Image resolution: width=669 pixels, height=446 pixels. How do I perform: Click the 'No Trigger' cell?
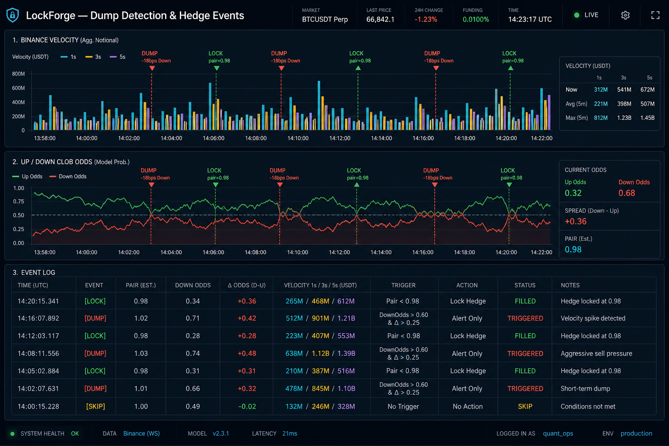pyautogui.click(x=403, y=406)
